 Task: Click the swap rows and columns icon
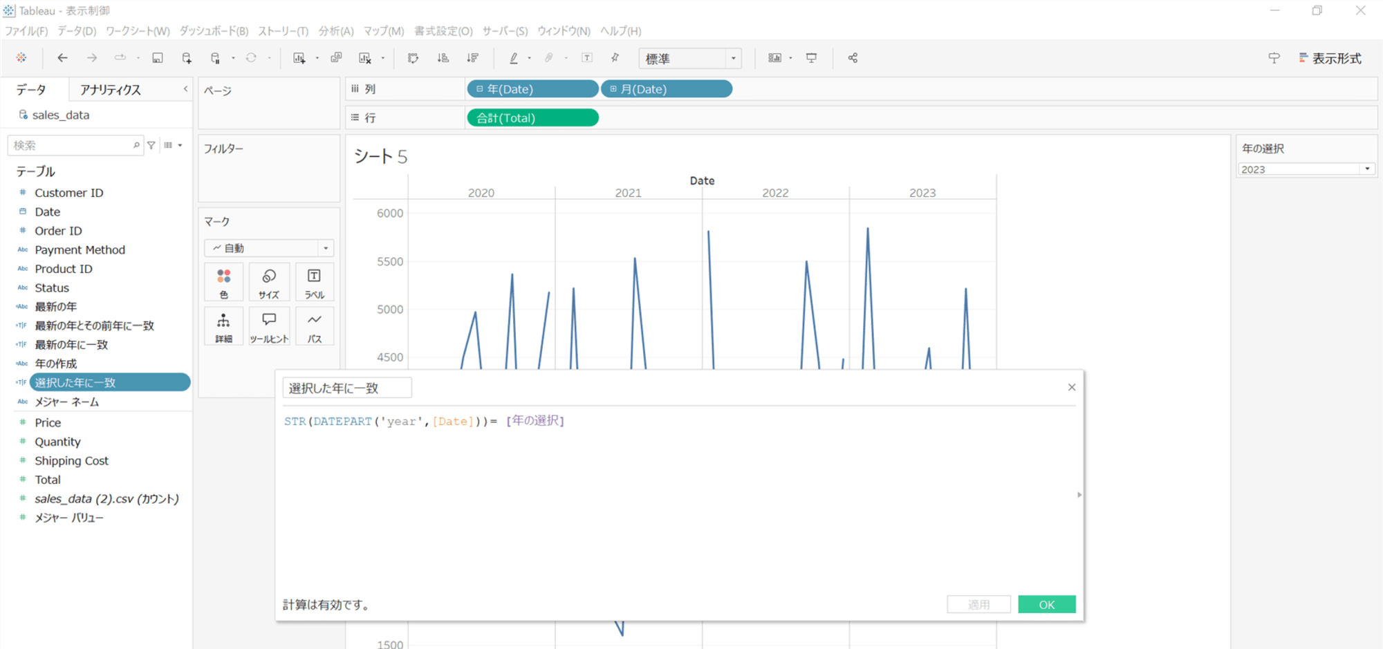(414, 58)
